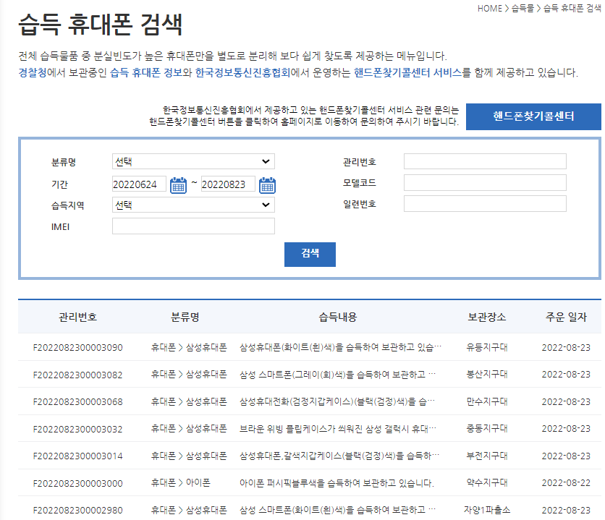This screenshot has width=605, height=520.
Task: Select the 부전지구대 storage location cell
Action: coord(487,456)
